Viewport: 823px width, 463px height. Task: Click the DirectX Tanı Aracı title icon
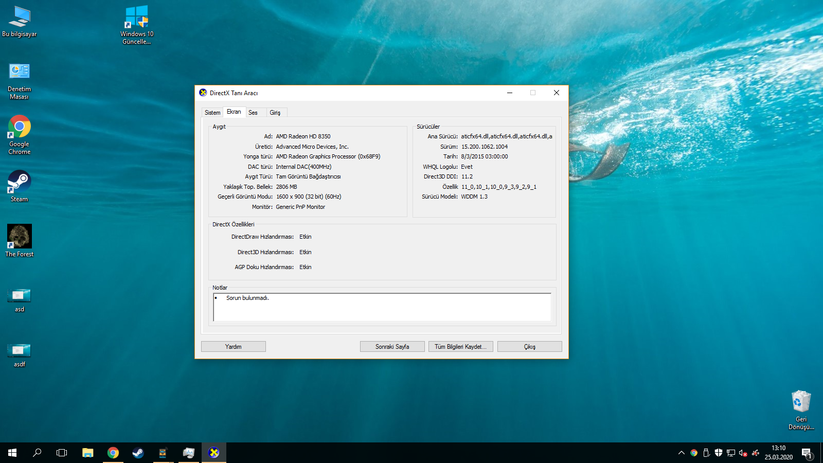(x=203, y=93)
